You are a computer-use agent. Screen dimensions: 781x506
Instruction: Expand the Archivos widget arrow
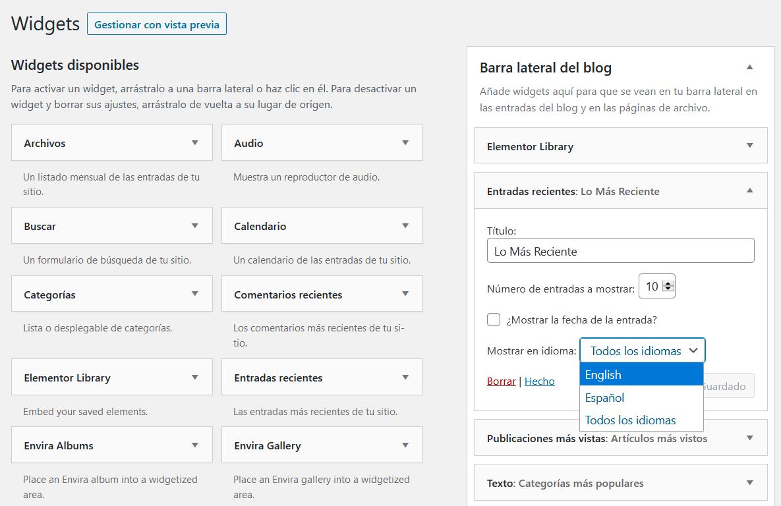(194, 142)
